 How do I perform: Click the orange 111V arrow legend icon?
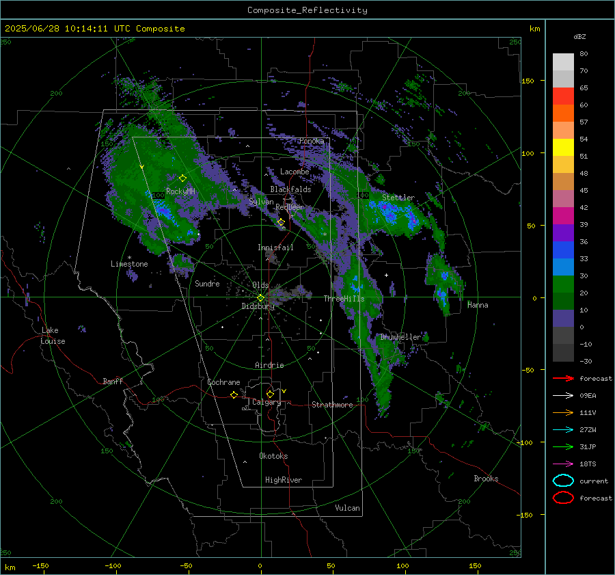(x=563, y=412)
